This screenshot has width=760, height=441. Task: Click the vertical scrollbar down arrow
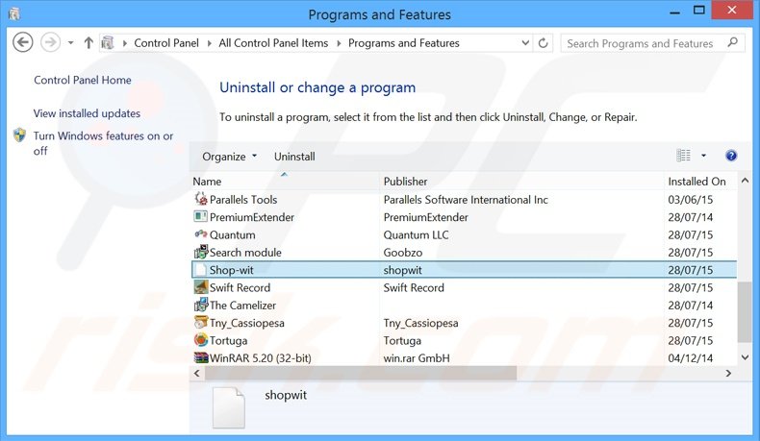[745, 357]
